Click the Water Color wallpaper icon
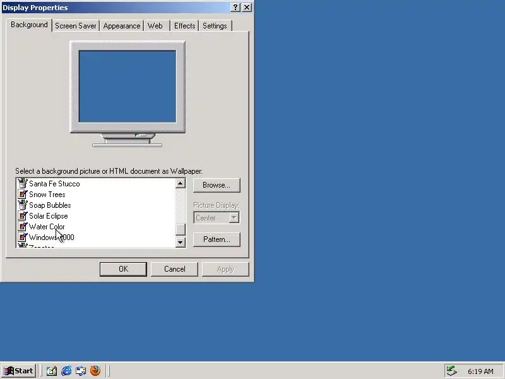 click(x=23, y=227)
